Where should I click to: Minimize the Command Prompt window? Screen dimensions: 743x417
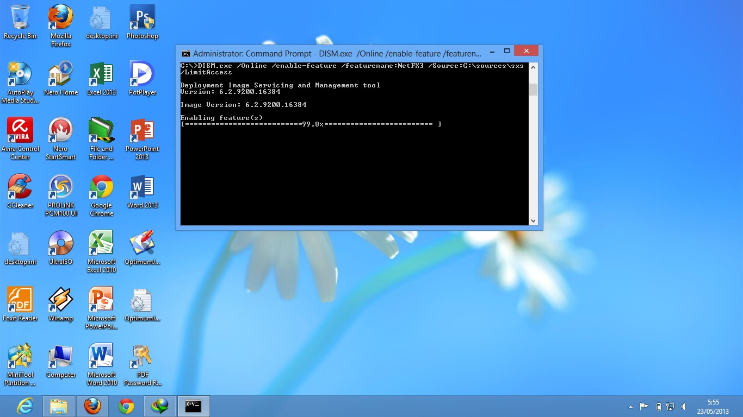pyautogui.click(x=492, y=51)
